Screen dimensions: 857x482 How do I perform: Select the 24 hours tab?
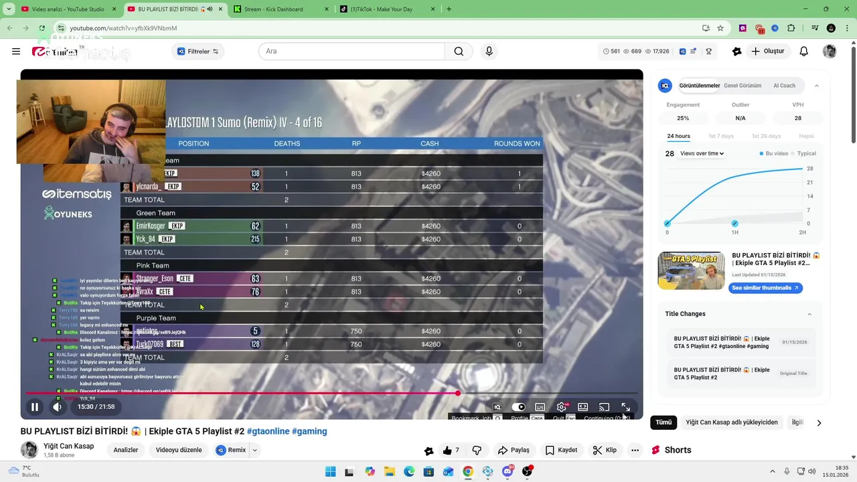[678, 136]
